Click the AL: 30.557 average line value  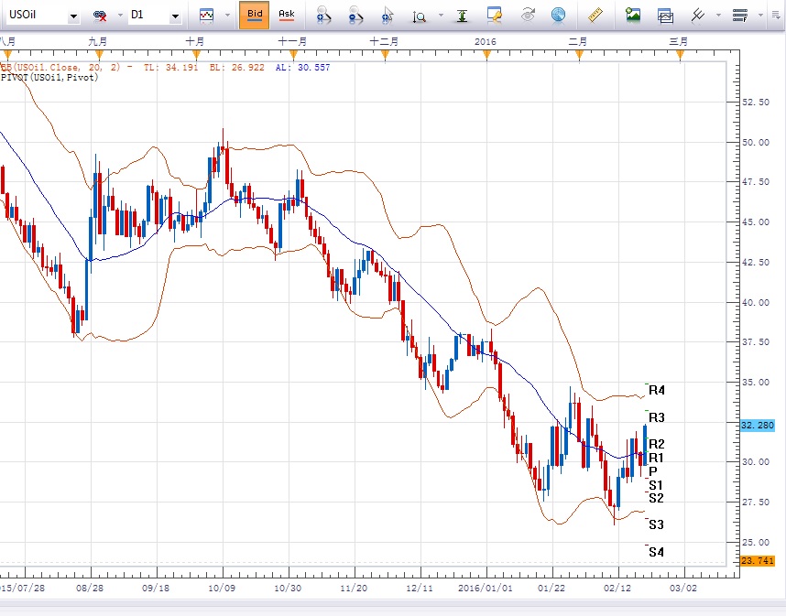coord(303,67)
